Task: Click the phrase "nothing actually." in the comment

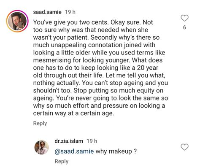Action: pos(57,83)
